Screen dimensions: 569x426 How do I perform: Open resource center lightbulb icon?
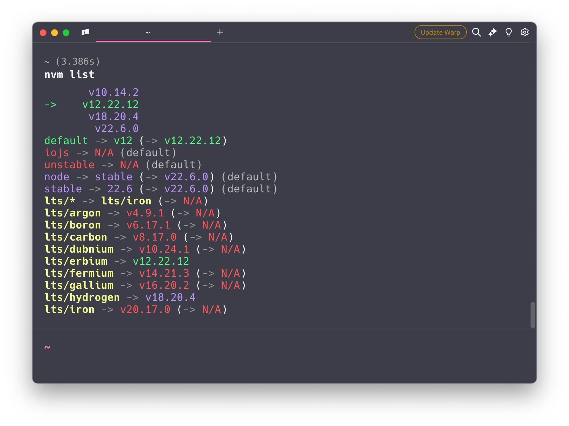(x=508, y=32)
